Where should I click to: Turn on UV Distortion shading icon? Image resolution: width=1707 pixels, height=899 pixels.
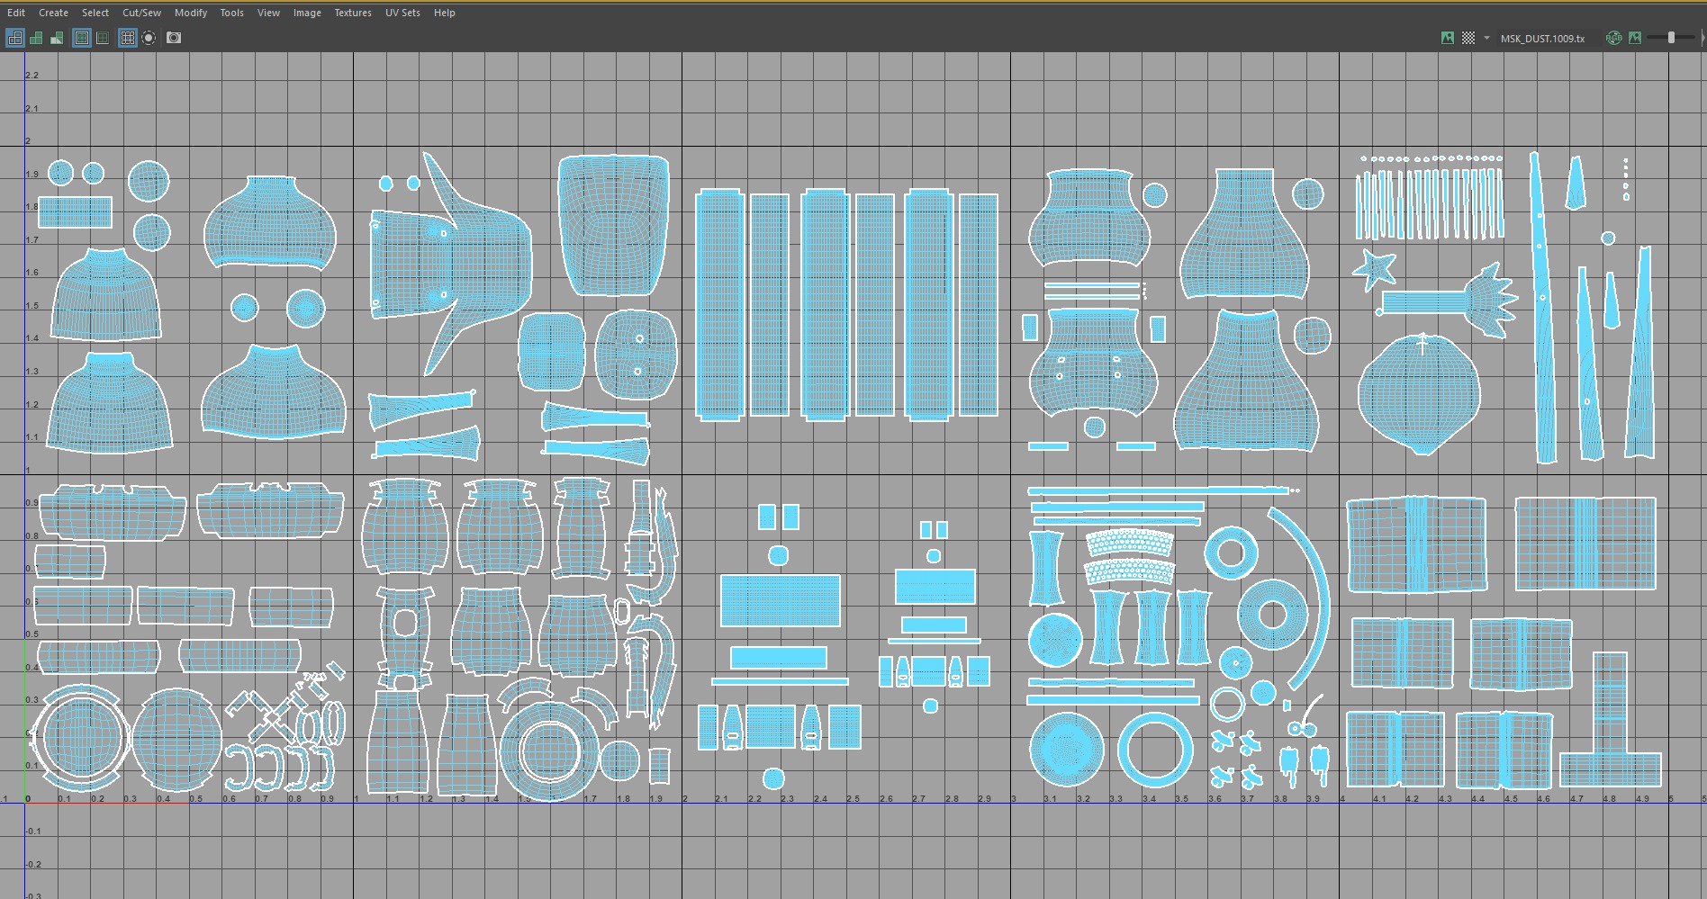click(x=57, y=38)
